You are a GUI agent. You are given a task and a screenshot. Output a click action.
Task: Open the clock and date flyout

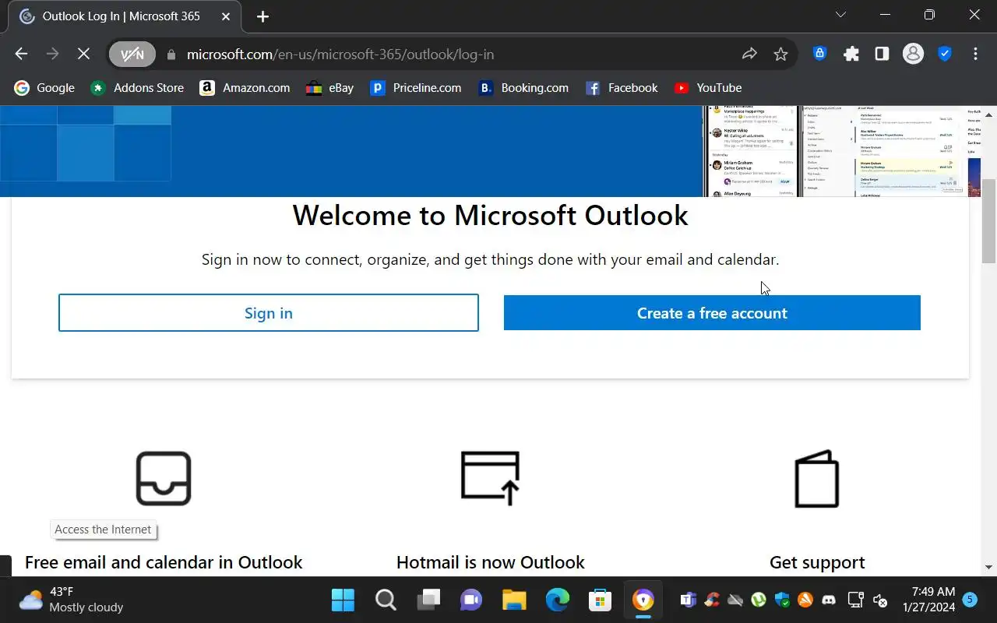928,600
